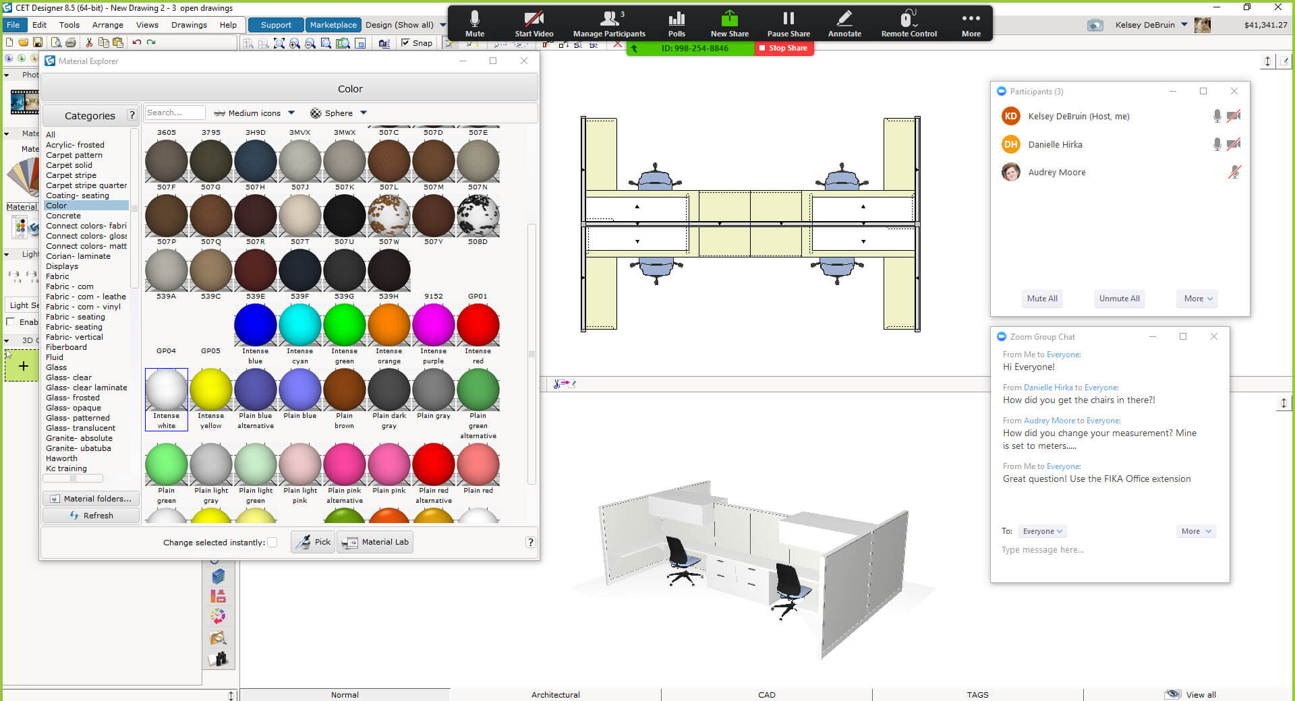Click the pink-orange furniture catalog sidebar icon
The width and height of the screenshot is (1295, 701).
[x=218, y=596]
